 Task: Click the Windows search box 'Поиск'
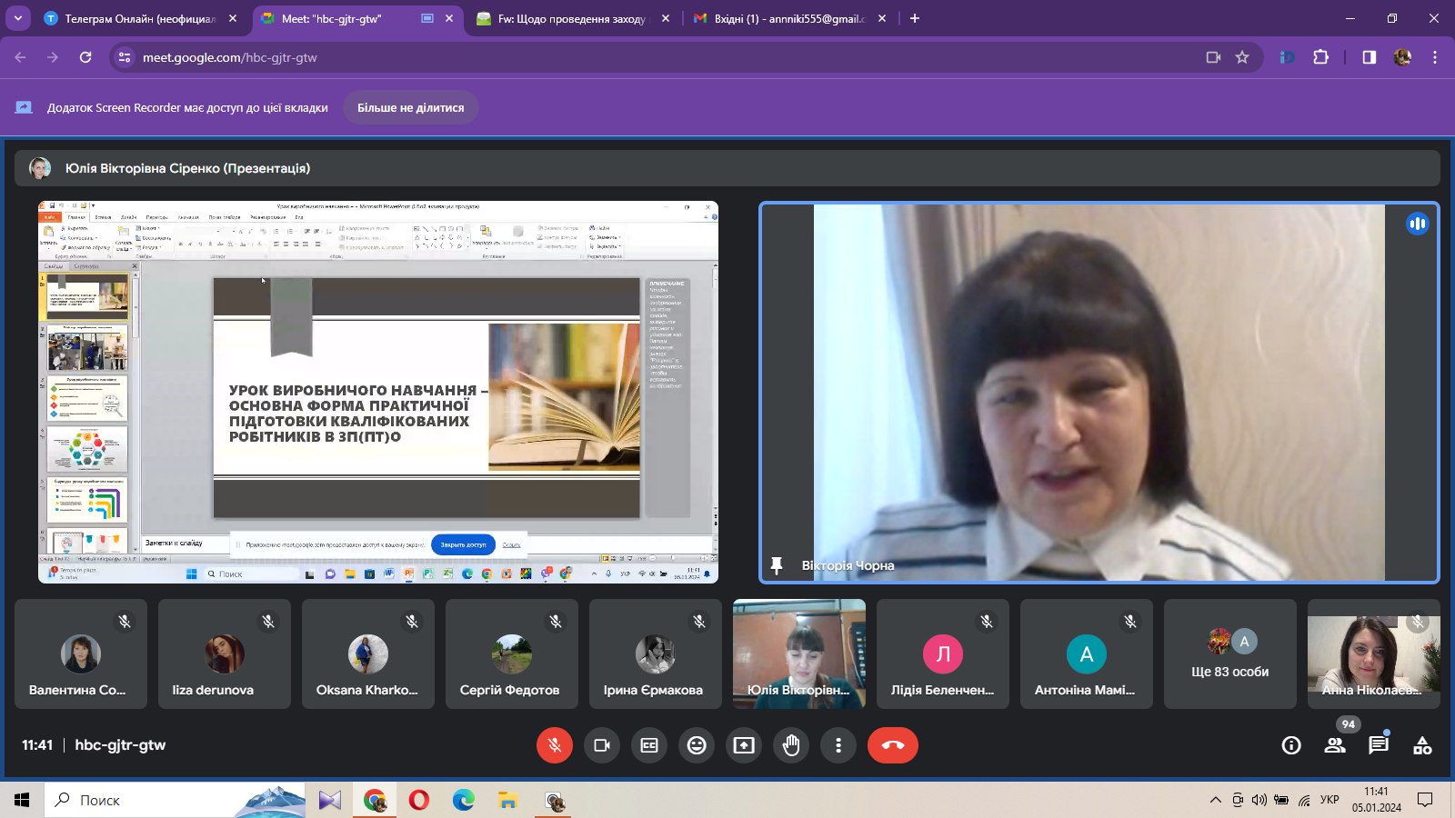click(173, 800)
